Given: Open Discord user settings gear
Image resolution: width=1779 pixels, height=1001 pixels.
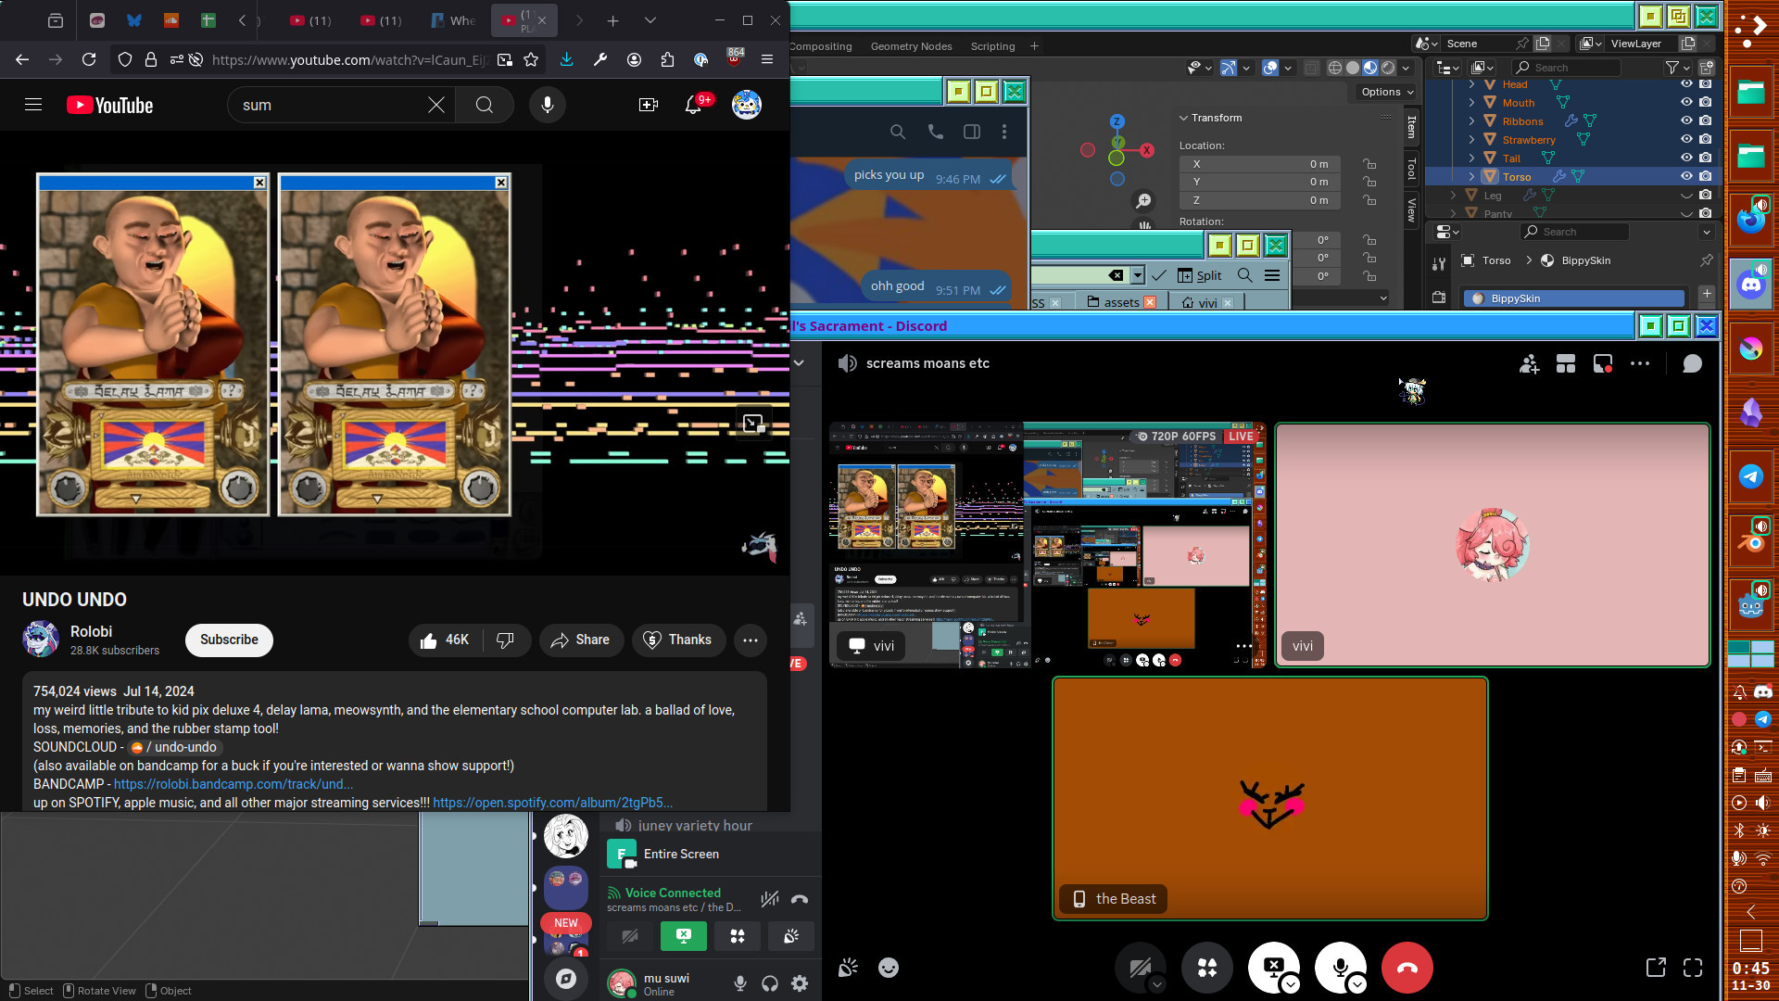Looking at the screenshot, I should (x=800, y=983).
